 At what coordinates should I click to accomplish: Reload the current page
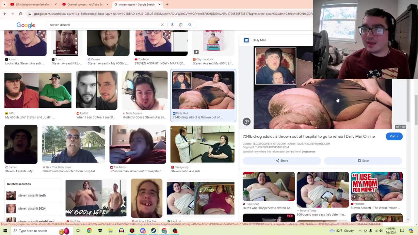point(20,14)
